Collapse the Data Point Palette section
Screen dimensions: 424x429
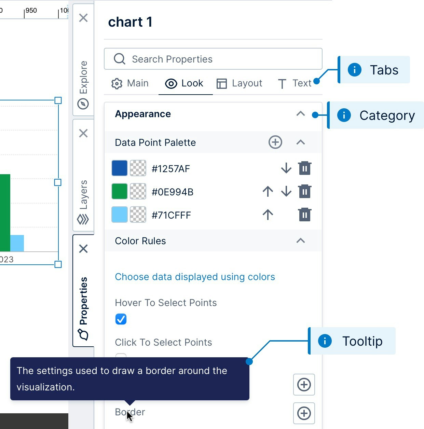click(301, 142)
